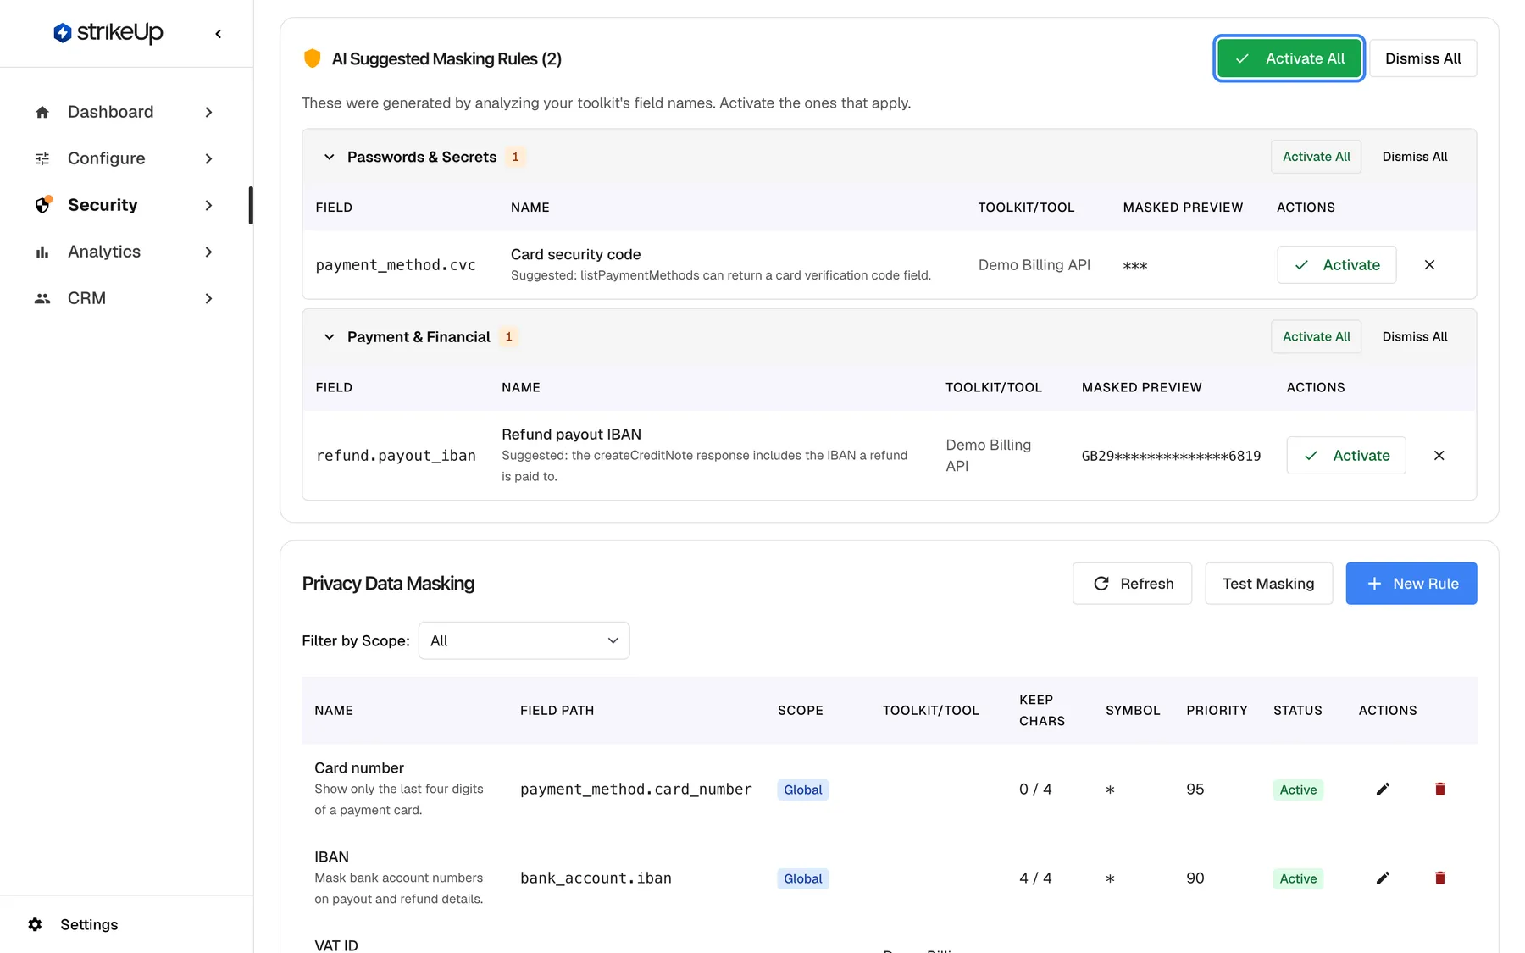Expand the Configure submenu arrow
1525x953 pixels.
pos(208,158)
